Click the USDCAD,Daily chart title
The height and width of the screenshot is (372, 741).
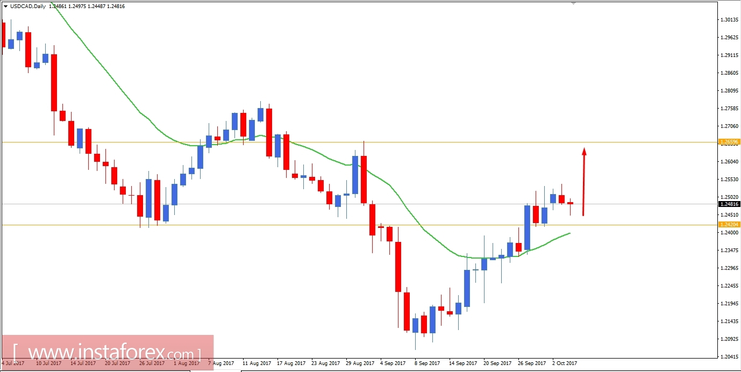click(28, 6)
